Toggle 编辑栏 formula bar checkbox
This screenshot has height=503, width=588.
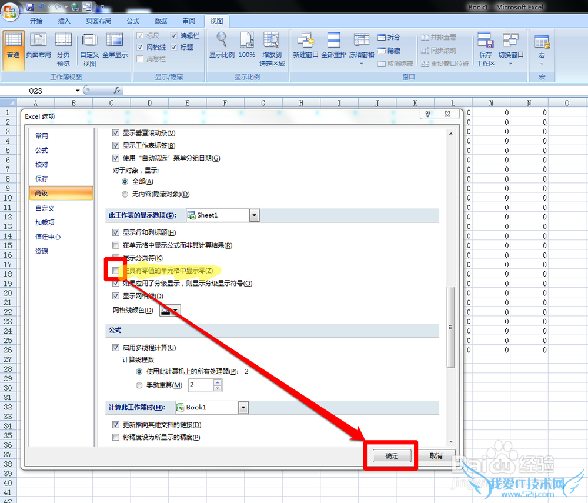coord(173,36)
